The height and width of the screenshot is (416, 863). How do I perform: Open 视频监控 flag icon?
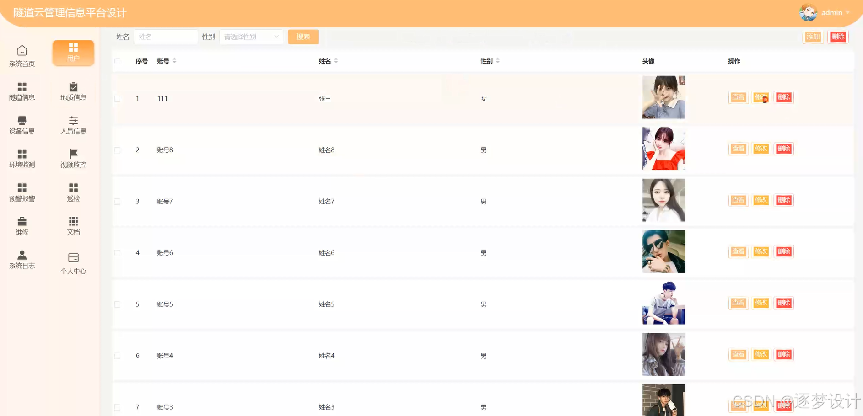[x=73, y=154]
